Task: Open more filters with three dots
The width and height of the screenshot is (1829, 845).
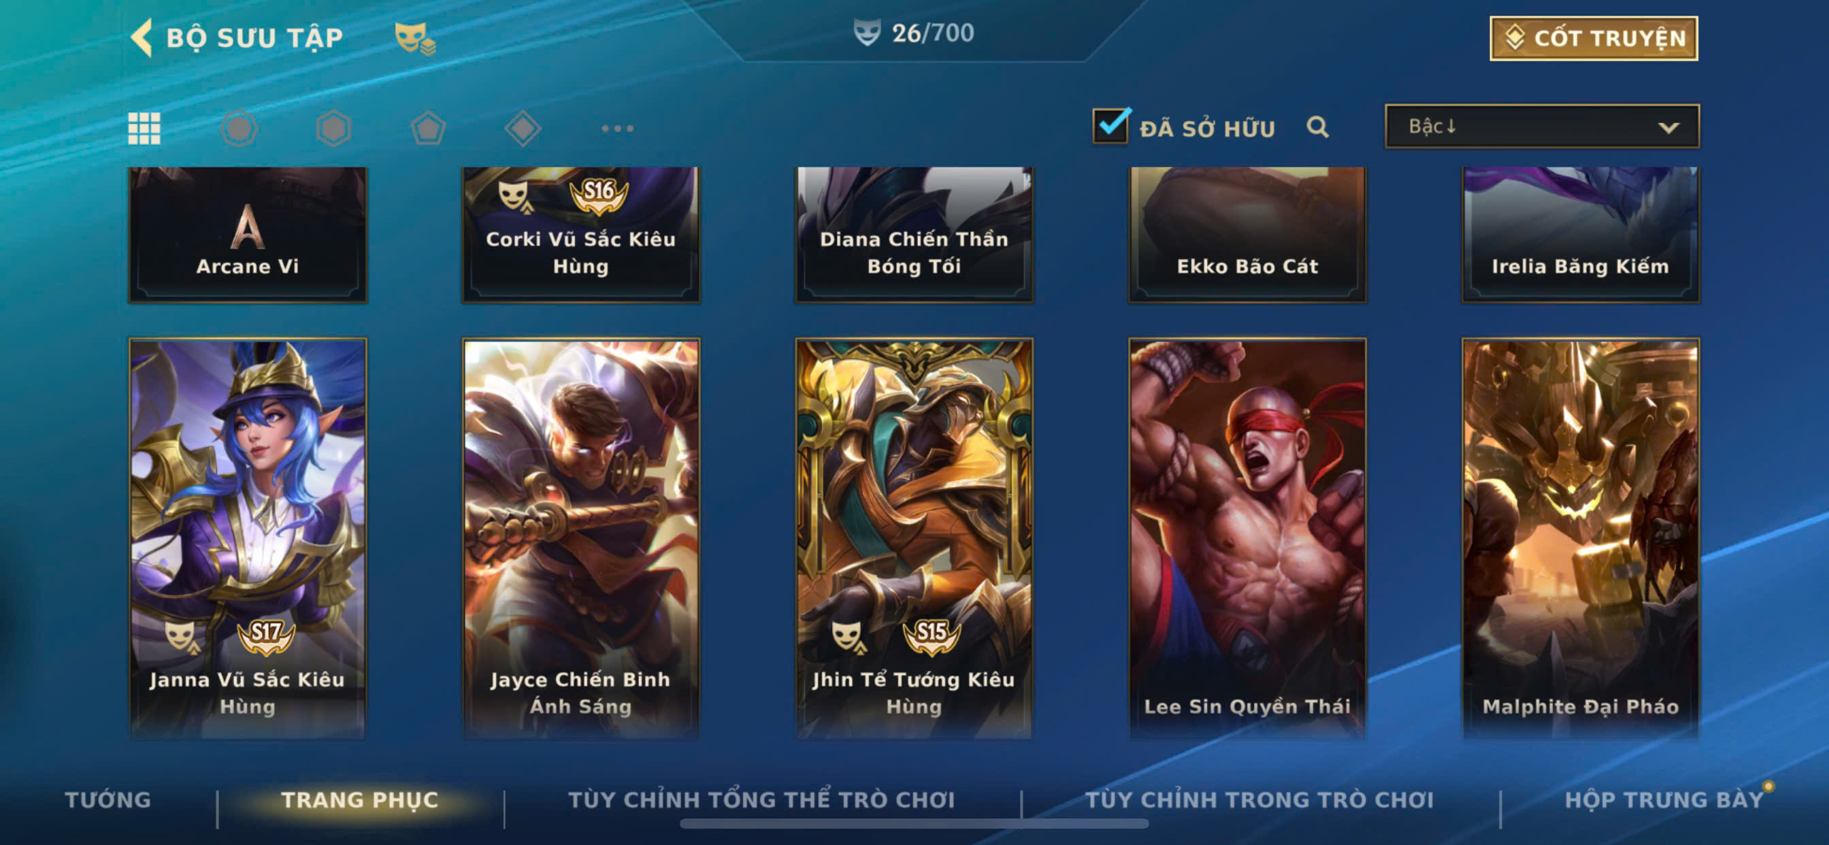Action: [x=617, y=129]
